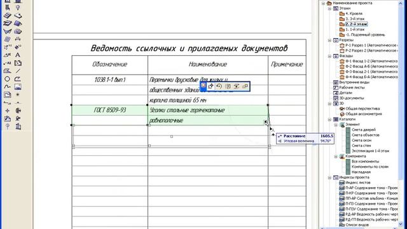Image resolution: width=407 pixels, height=229 pixels.
Task: Choose Multiply in the pet palette
Action: [245, 87]
